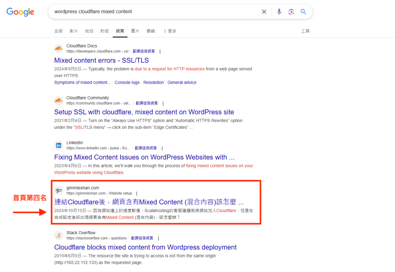This screenshot has width=395, height=272.
Task: Open Setup SSL with cloudflare result
Action: tap(144, 112)
